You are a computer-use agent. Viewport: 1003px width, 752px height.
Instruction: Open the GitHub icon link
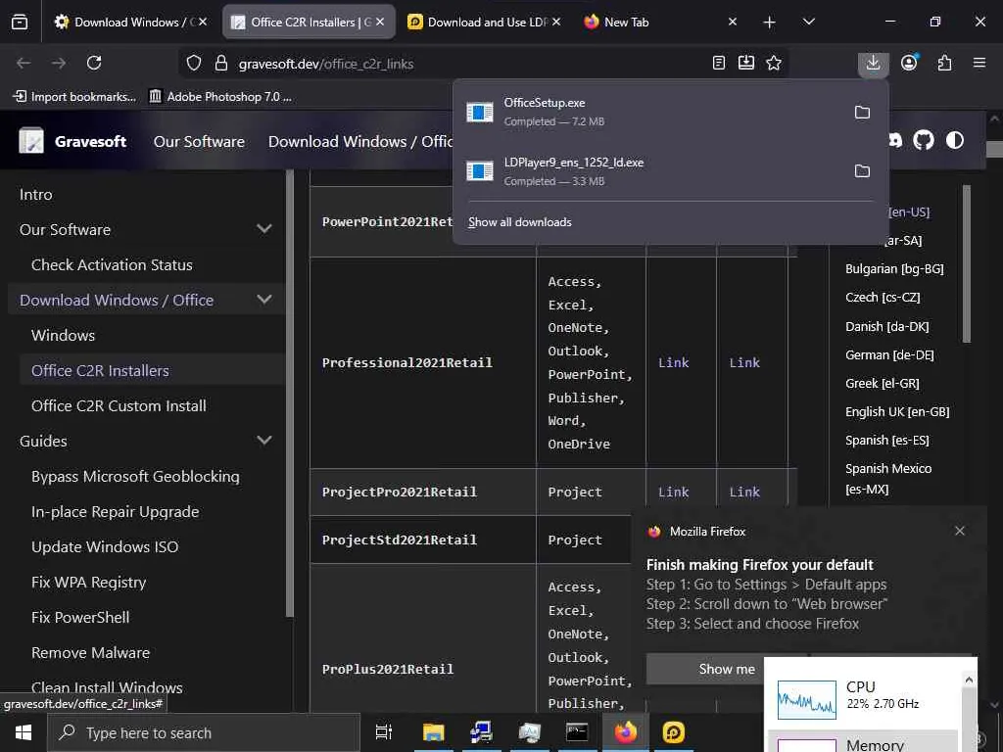tap(923, 140)
